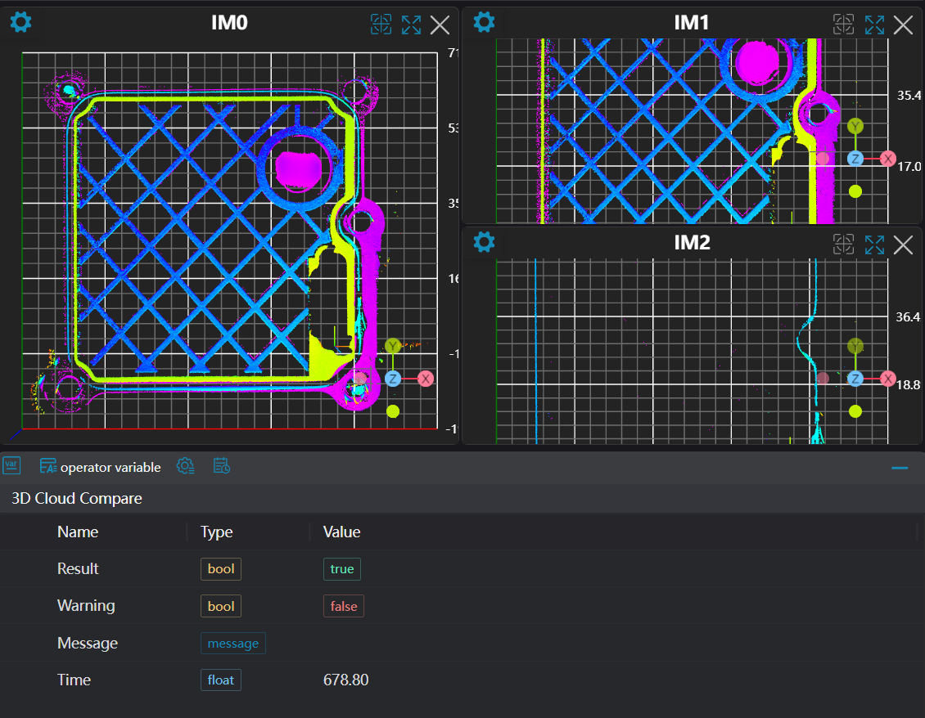The image size is (925, 718).
Task: Open settings gear in IM2 viewer
Action: coord(485,242)
